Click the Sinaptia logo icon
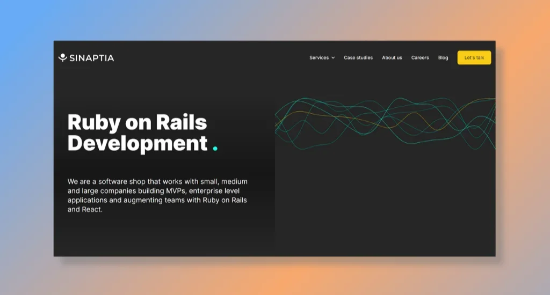This screenshot has width=550, height=295. tap(63, 57)
